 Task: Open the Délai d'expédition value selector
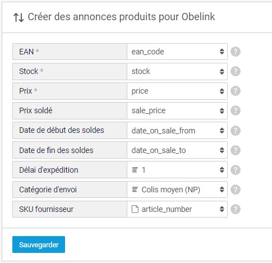click(x=177, y=170)
